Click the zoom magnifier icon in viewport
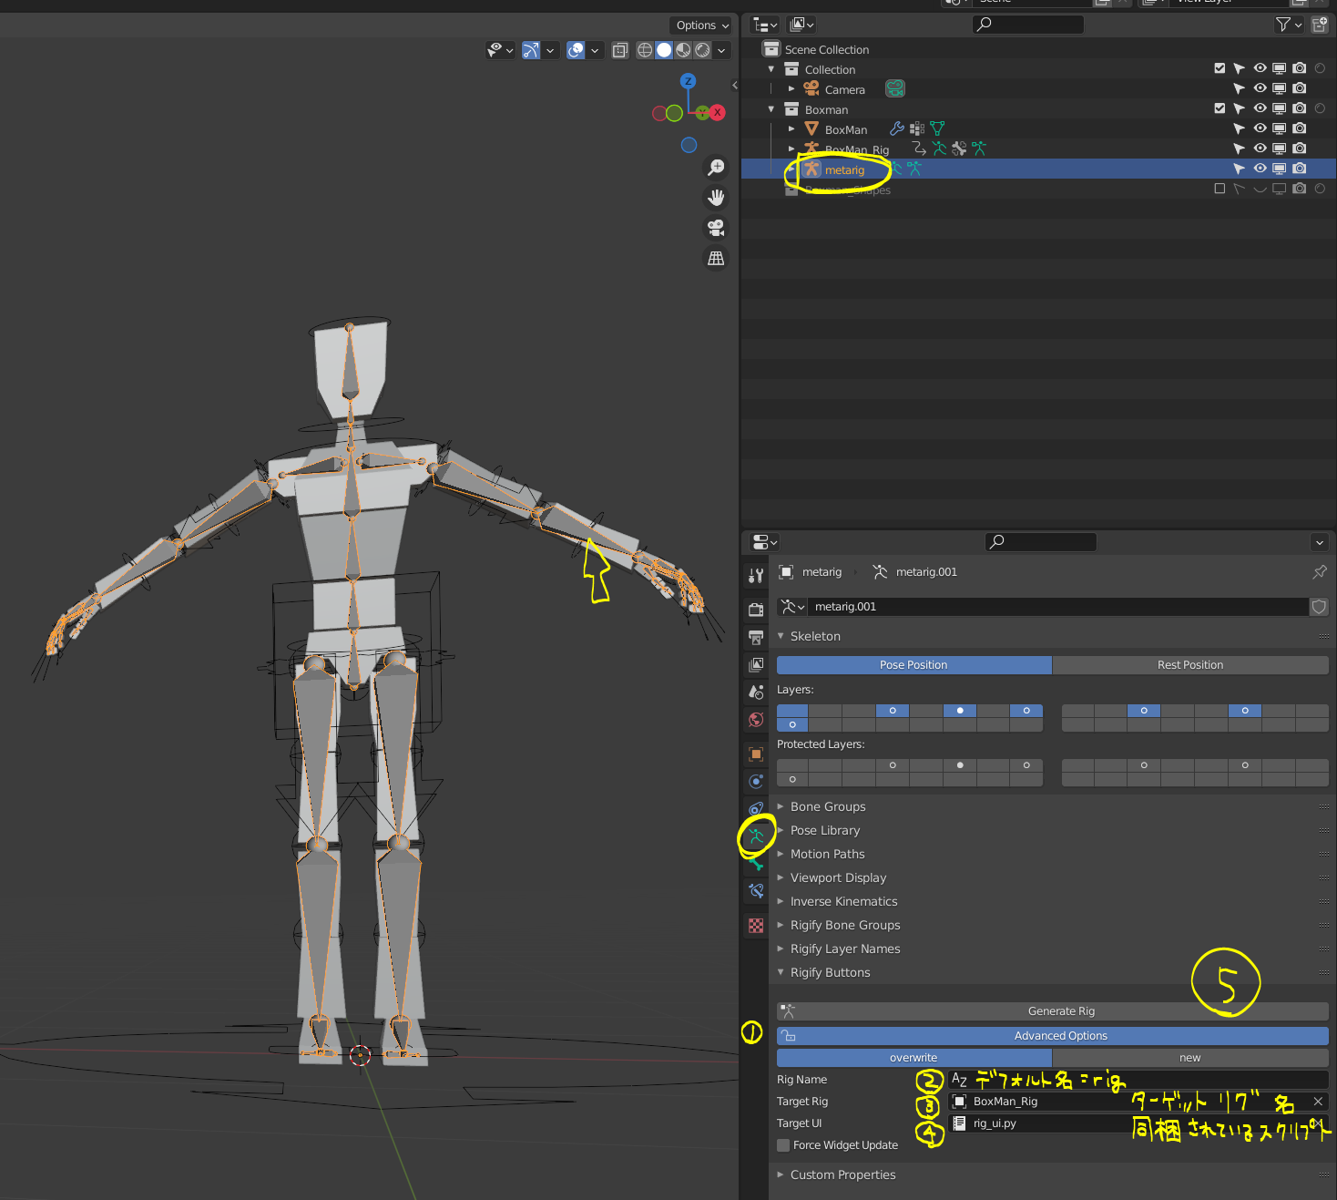Screen dimensions: 1337x1200 click(717, 168)
